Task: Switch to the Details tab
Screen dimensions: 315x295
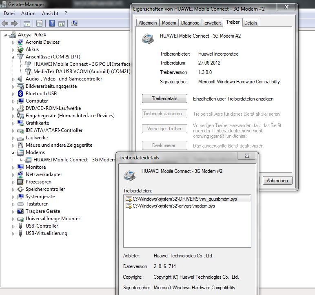Action: [251, 23]
